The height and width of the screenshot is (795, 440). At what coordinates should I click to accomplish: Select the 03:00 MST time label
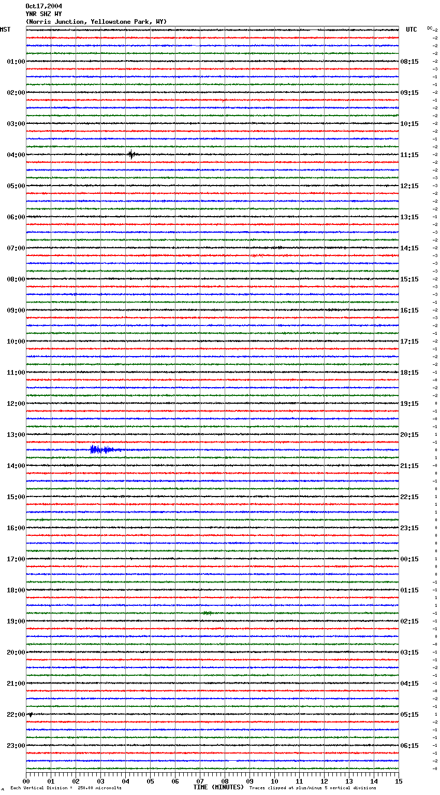[16, 124]
